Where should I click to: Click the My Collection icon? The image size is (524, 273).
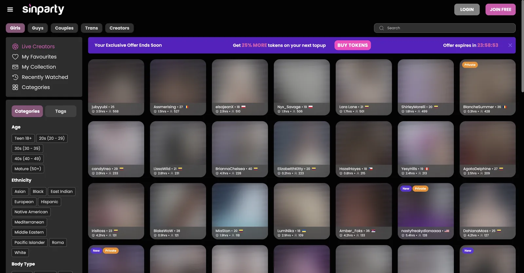tap(15, 67)
